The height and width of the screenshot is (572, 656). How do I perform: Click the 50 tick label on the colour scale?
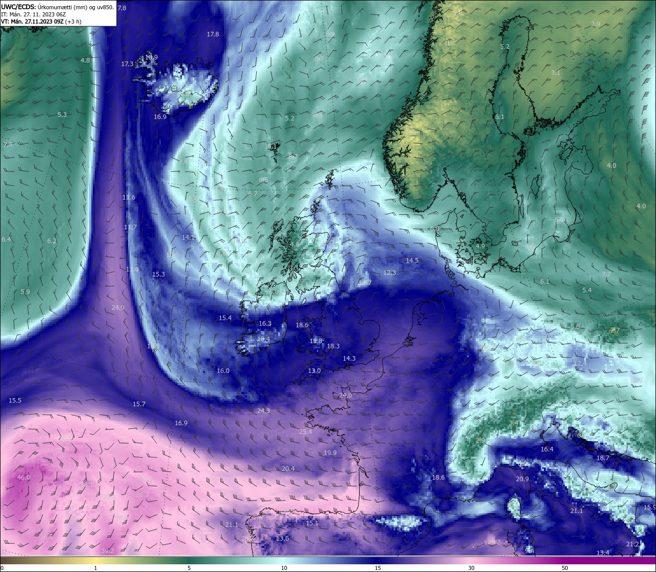[565, 568]
